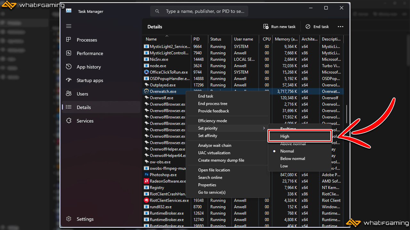This screenshot has height=230, width=410.
Task: Click the process search input field
Action: [199, 11]
